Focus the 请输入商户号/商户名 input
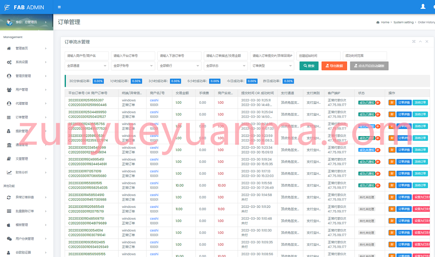This screenshot has height=257, width=435. (x=87, y=56)
